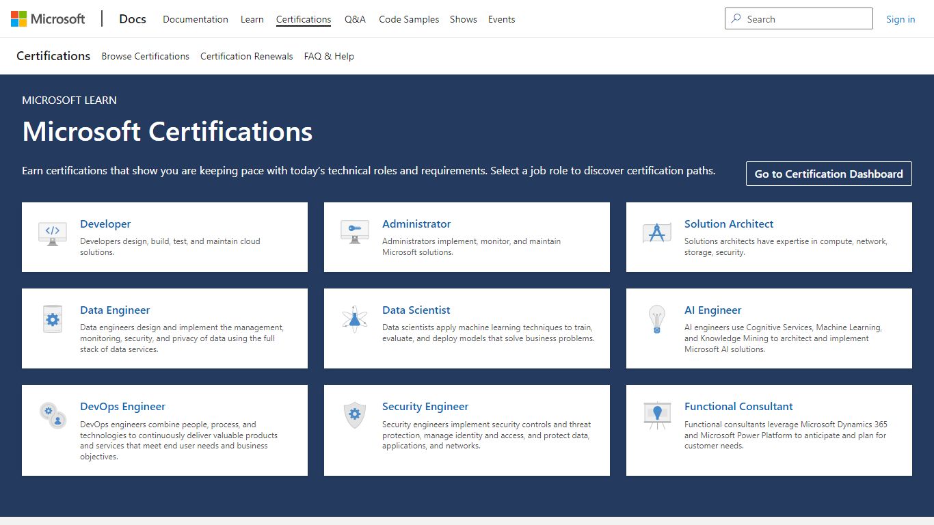The height and width of the screenshot is (525, 934).
Task: Open the Security Engineer title link
Action: [425, 406]
